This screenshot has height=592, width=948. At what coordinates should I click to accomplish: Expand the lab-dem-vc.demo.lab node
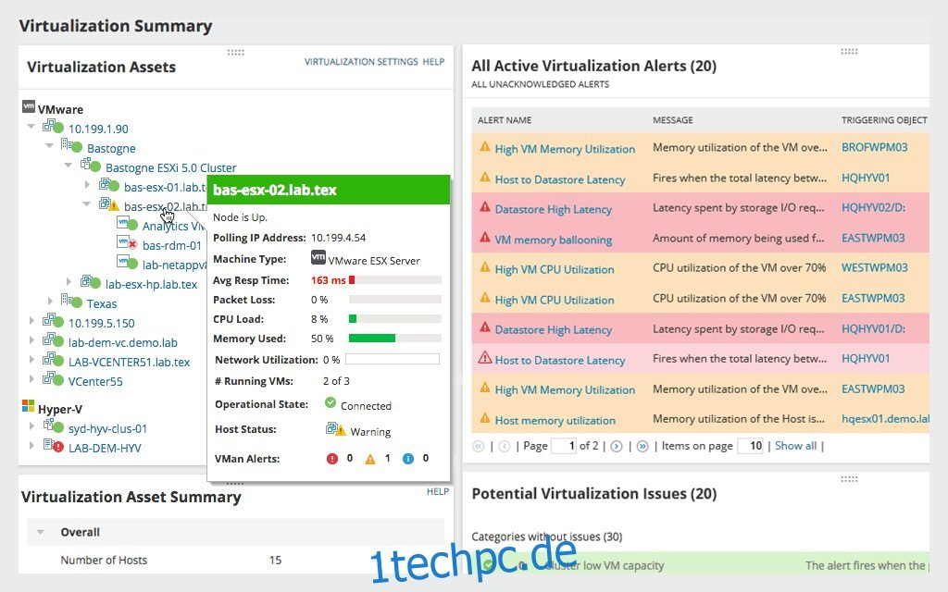click(x=31, y=340)
